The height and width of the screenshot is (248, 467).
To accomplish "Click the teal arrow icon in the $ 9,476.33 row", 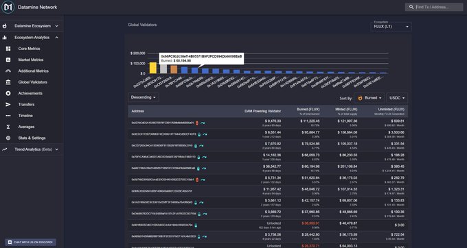I will [x=203, y=123].
